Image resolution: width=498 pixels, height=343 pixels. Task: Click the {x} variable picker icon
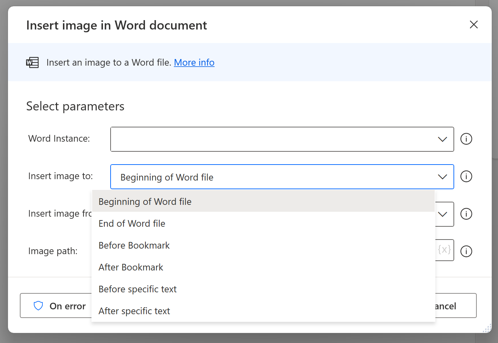coord(444,250)
